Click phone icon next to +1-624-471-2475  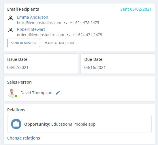[68, 35]
